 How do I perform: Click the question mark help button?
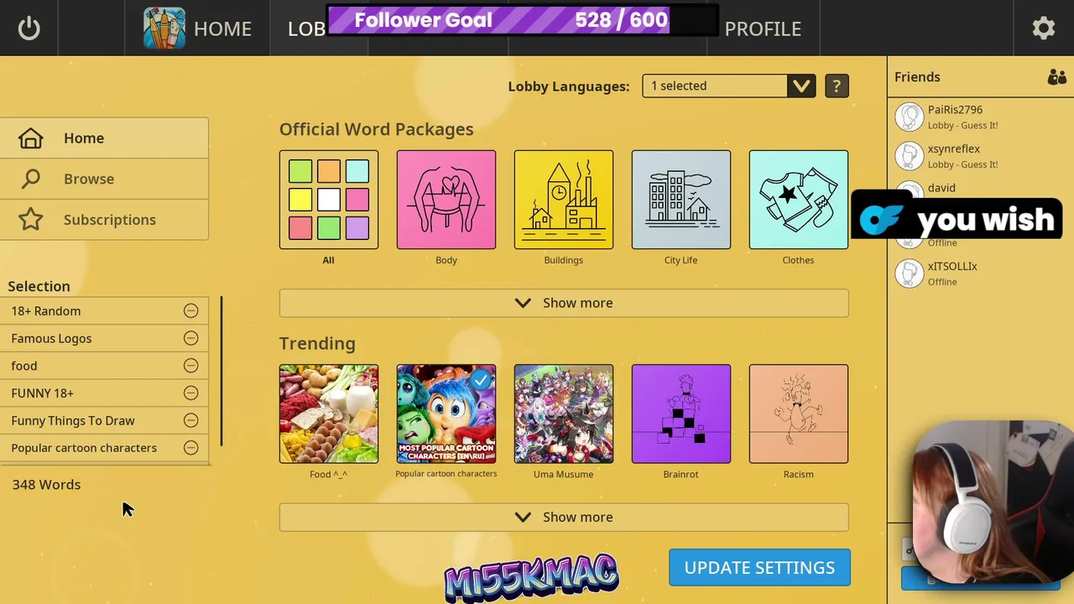pyautogui.click(x=837, y=86)
